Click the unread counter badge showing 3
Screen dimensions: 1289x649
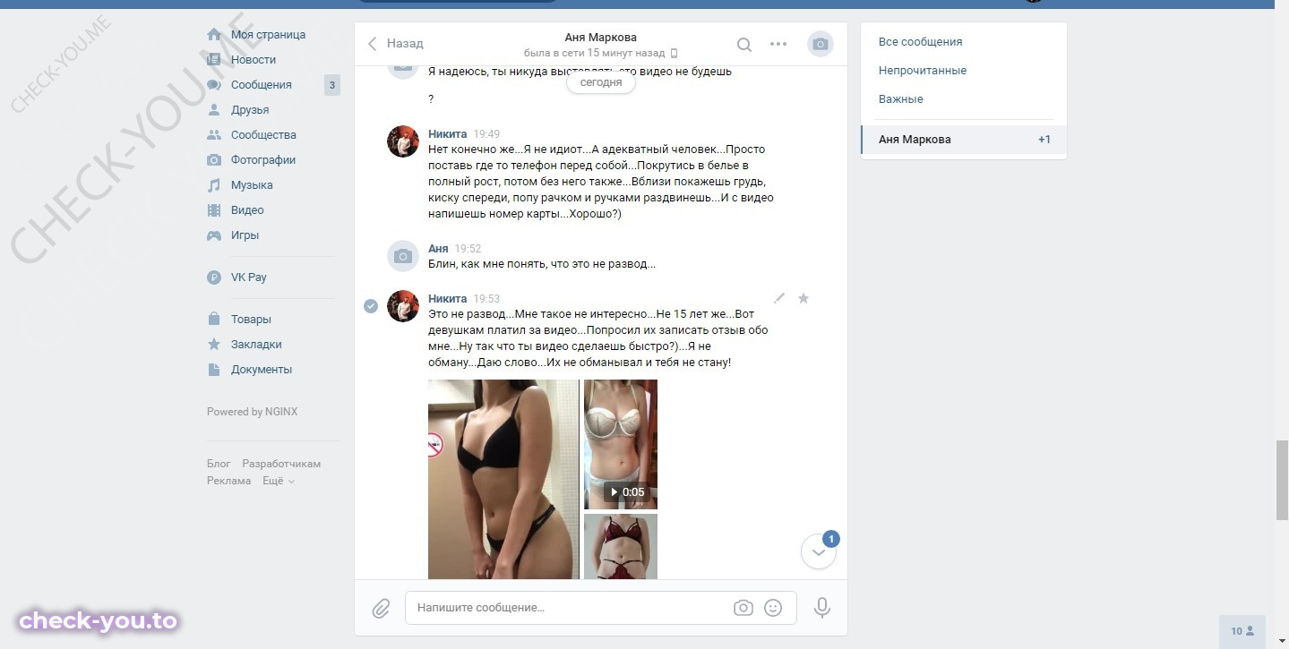332,86
